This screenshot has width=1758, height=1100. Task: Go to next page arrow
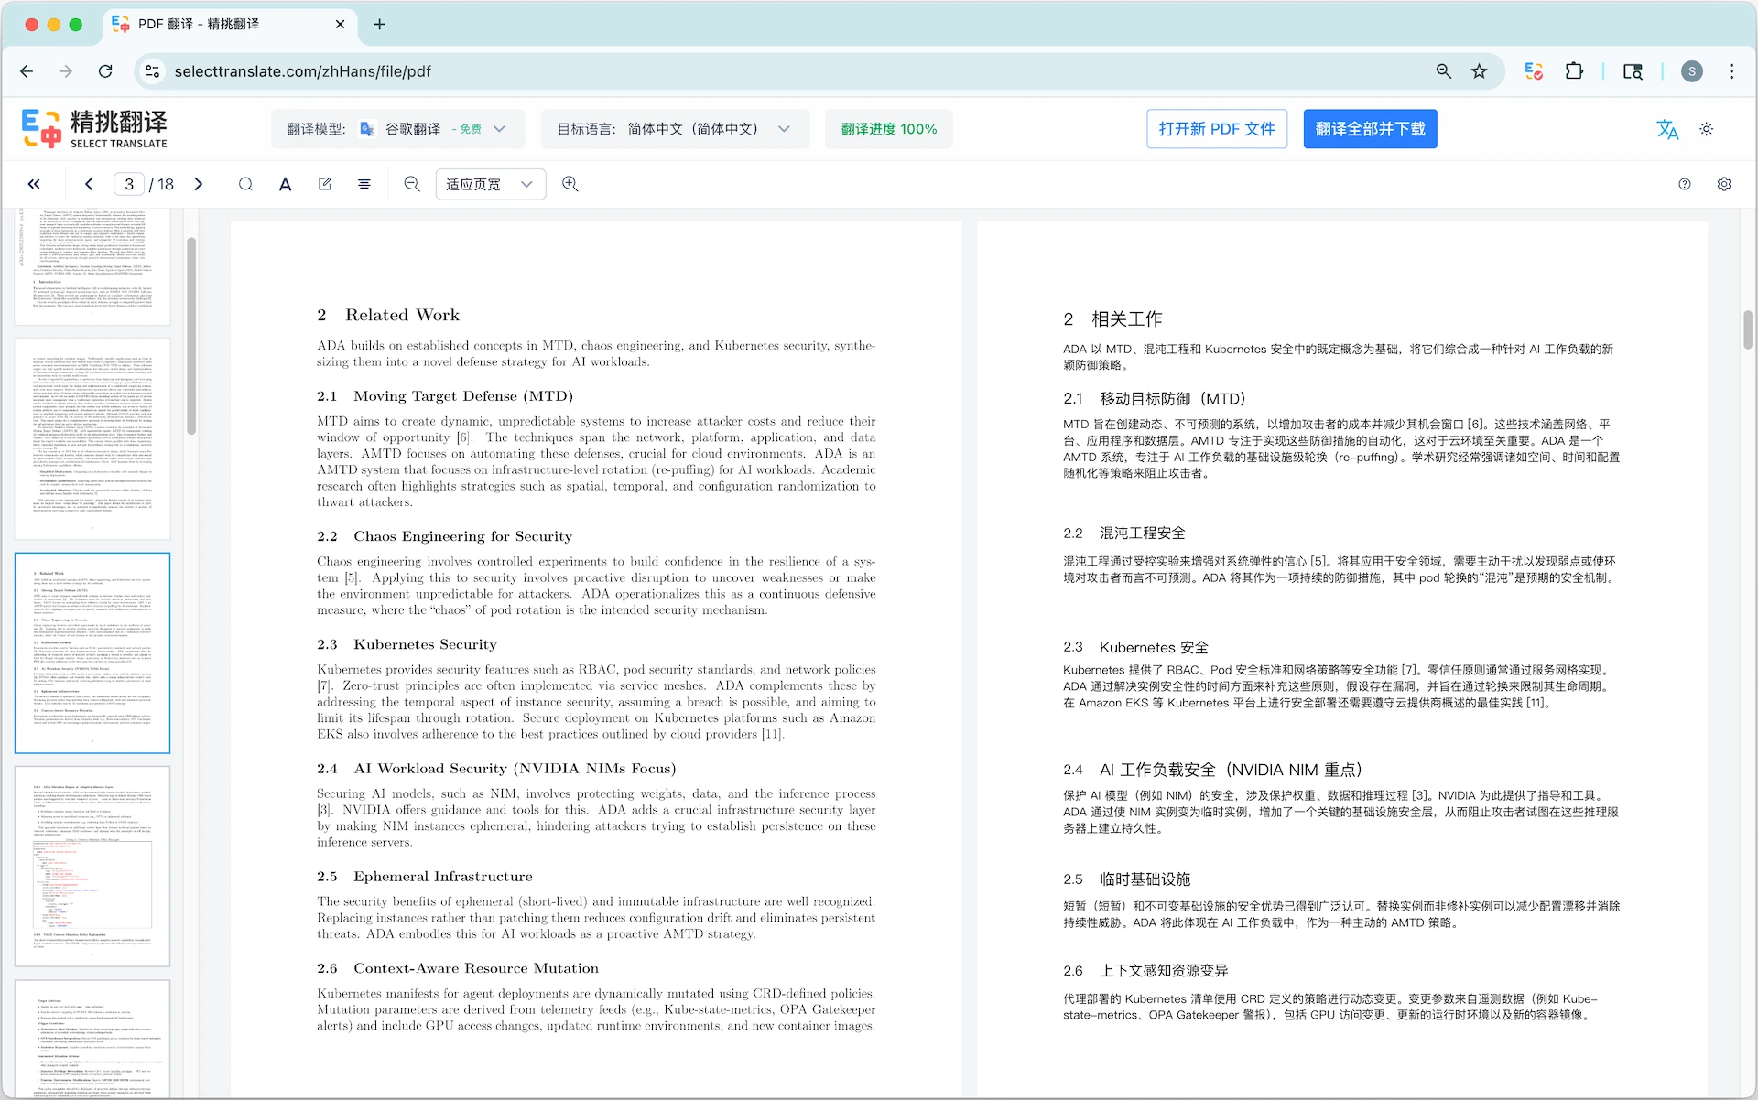(x=199, y=184)
